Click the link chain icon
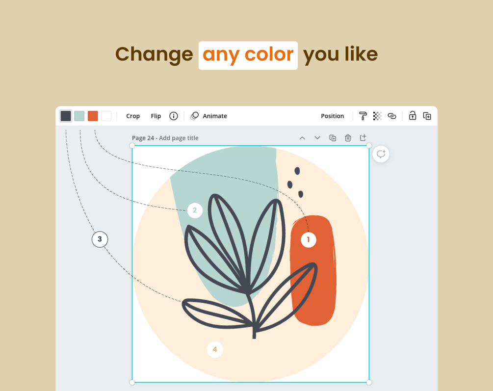The width and height of the screenshot is (493, 391). [x=391, y=116]
